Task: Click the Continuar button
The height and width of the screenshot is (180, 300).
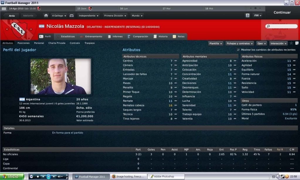Action: tap(282, 12)
